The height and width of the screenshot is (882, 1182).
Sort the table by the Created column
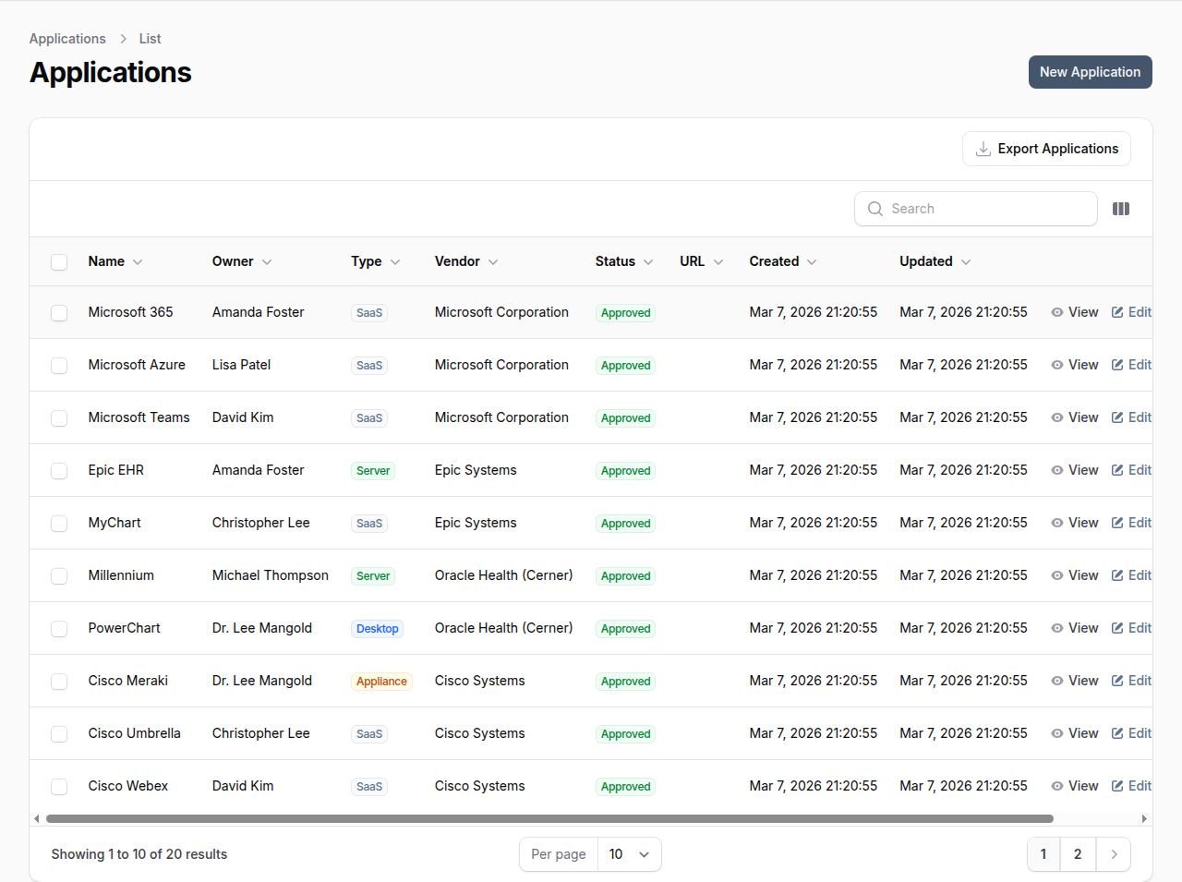[x=783, y=261]
